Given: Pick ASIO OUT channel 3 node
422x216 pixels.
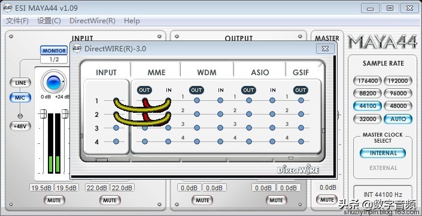Looking at the screenshot, I should click(248, 128).
